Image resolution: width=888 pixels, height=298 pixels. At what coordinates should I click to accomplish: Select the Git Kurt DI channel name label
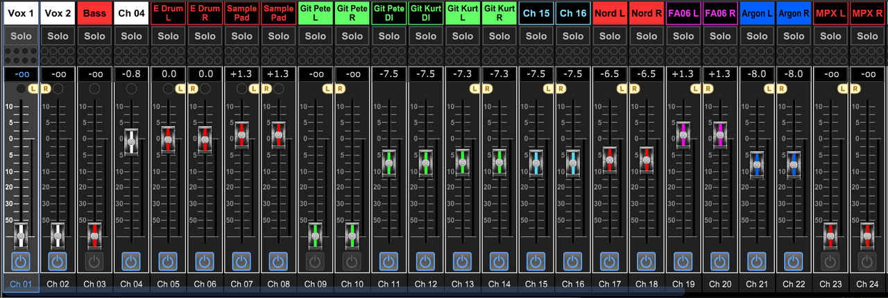click(425, 13)
